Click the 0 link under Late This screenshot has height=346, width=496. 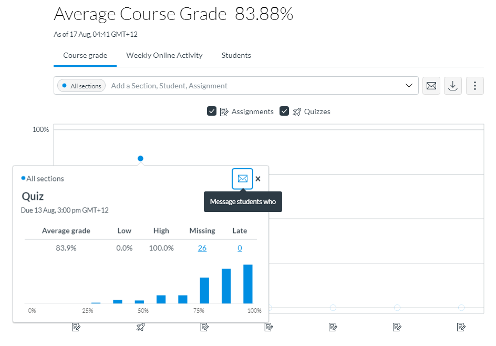tap(240, 248)
